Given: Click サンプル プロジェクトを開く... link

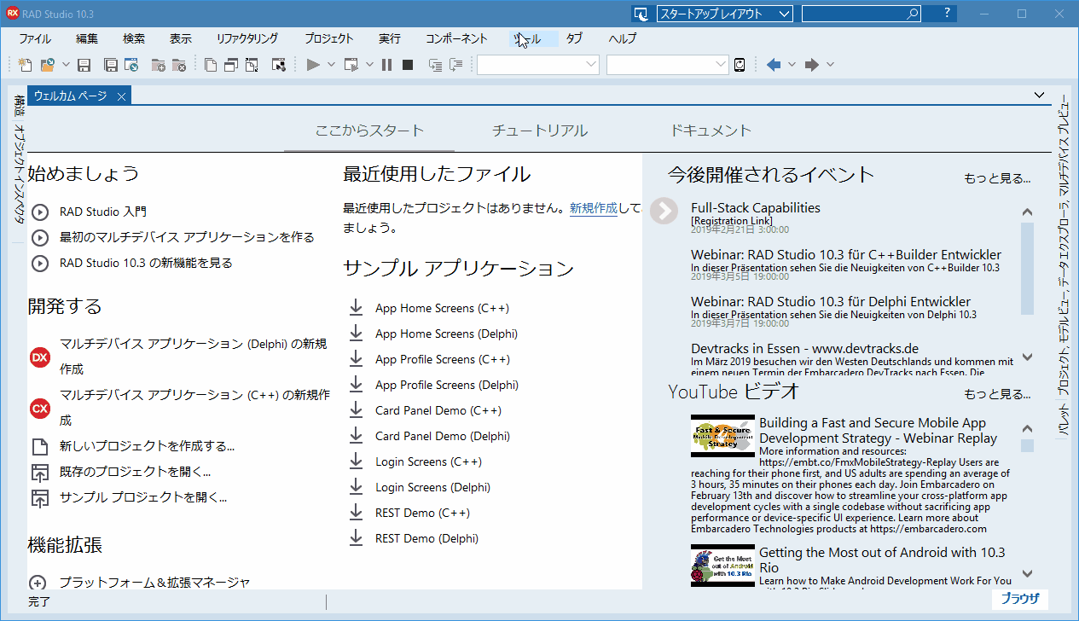Looking at the screenshot, I should pos(143,497).
